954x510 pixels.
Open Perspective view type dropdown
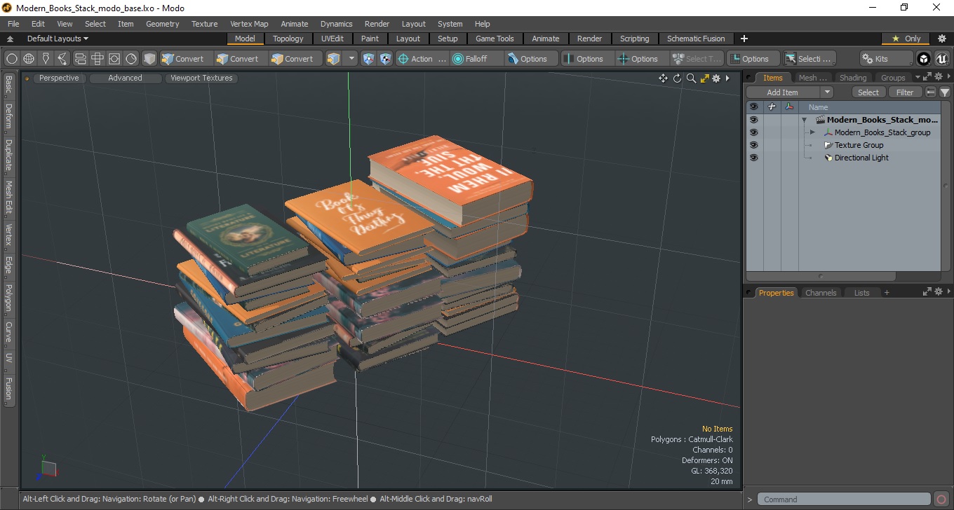pyautogui.click(x=59, y=78)
